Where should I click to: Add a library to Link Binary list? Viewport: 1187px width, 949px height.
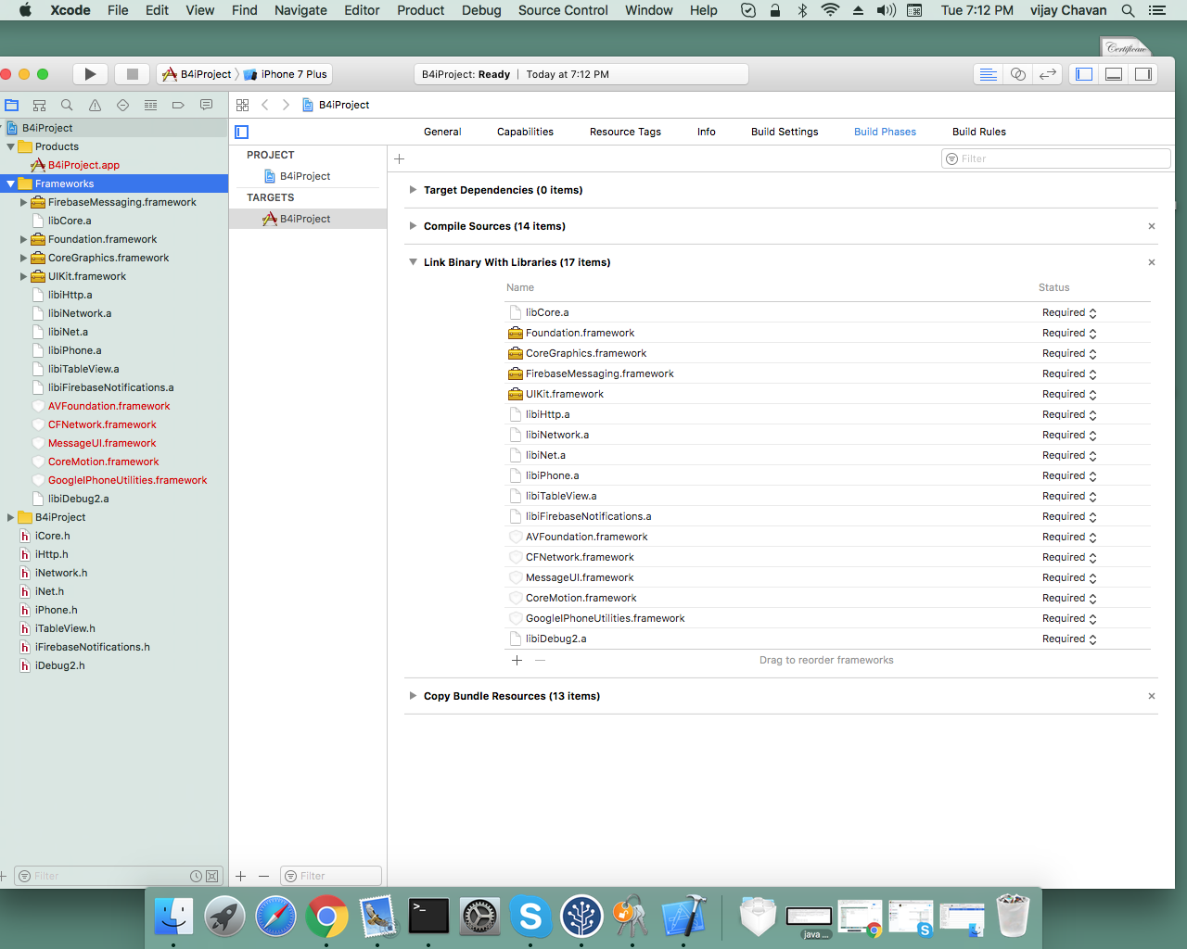tap(517, 660)
